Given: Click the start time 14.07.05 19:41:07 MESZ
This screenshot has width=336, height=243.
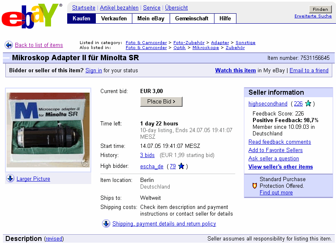Looking at the screenshot, I should click(170, 146).
